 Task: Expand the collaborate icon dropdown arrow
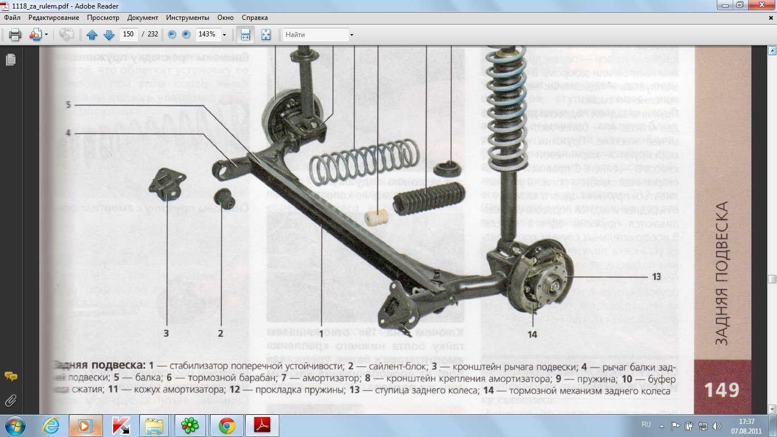[x=46, y=35]
